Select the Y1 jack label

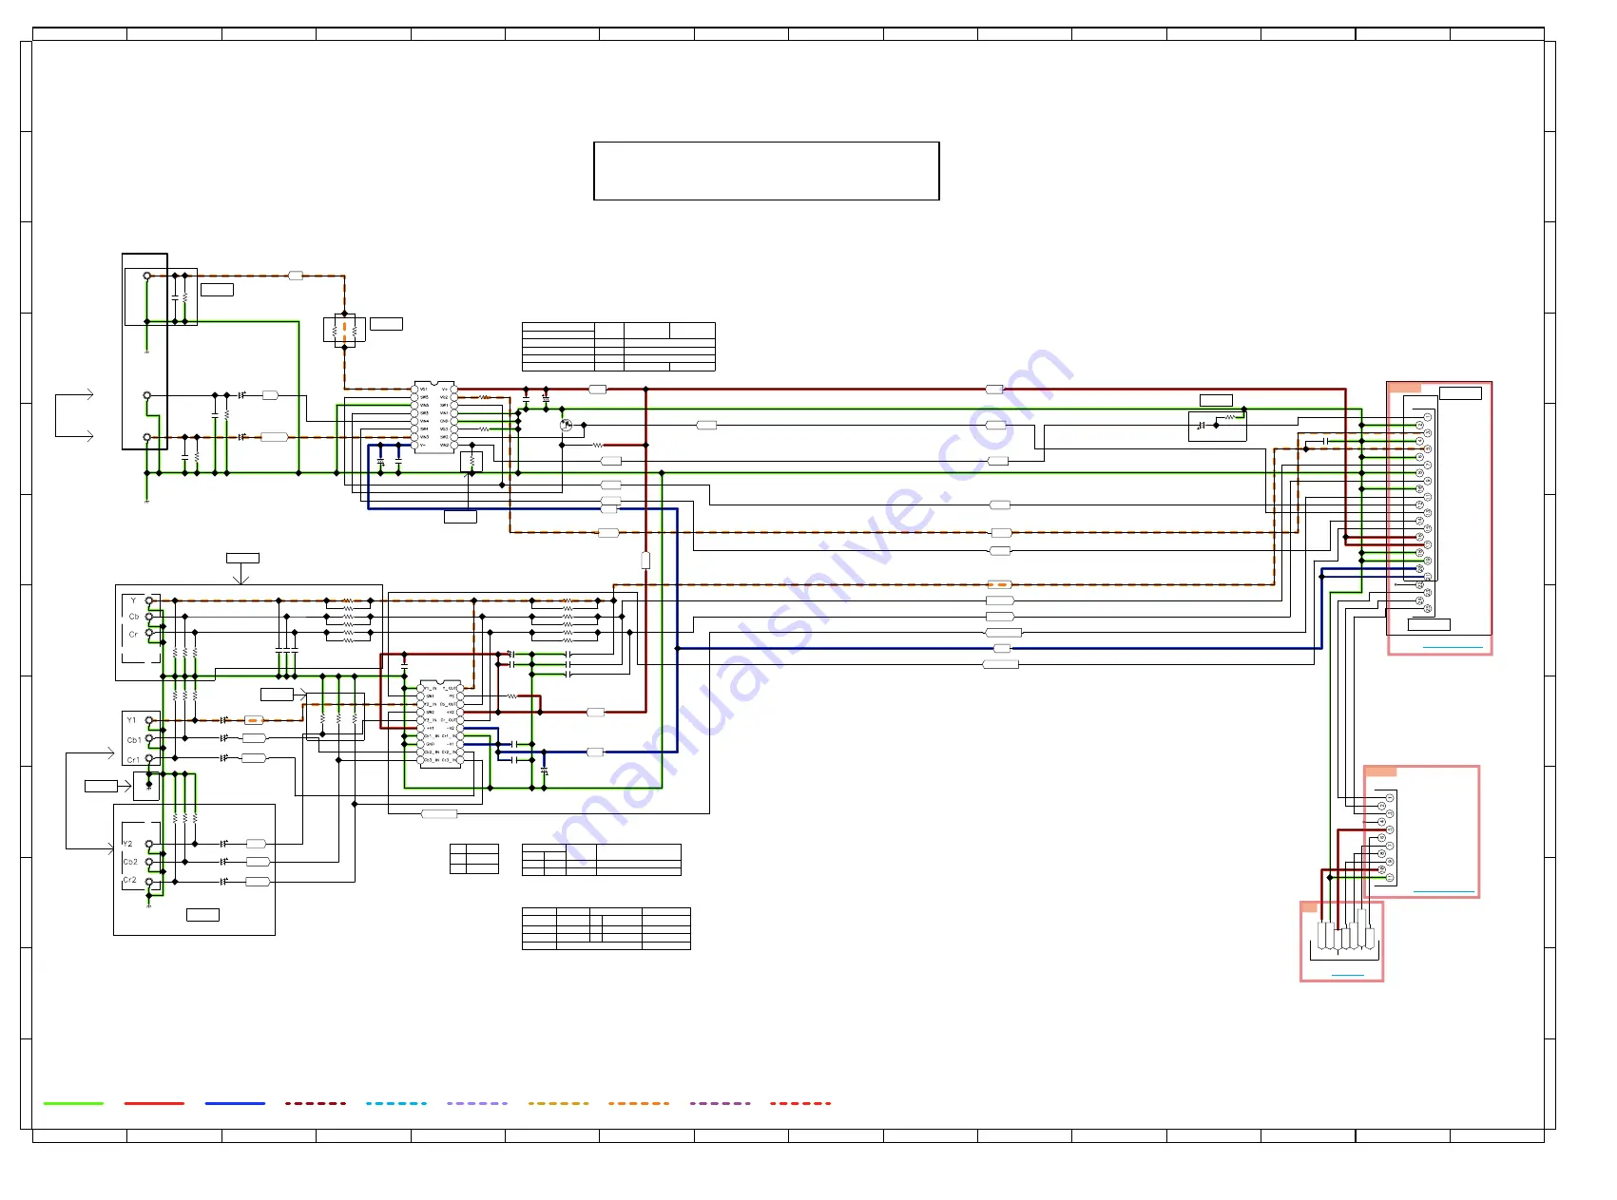[x=131, y=720]
